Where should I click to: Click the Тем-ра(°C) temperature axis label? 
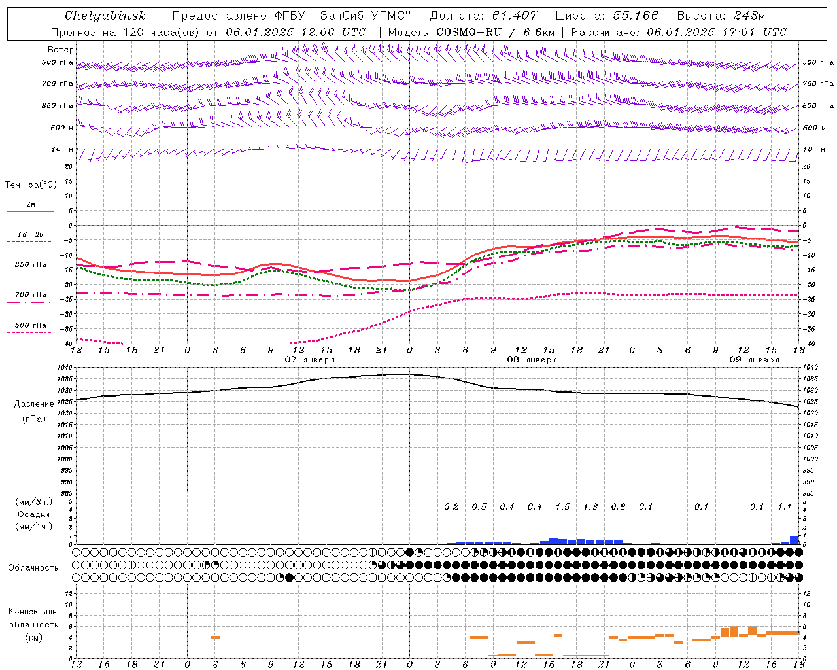point(31,185)
